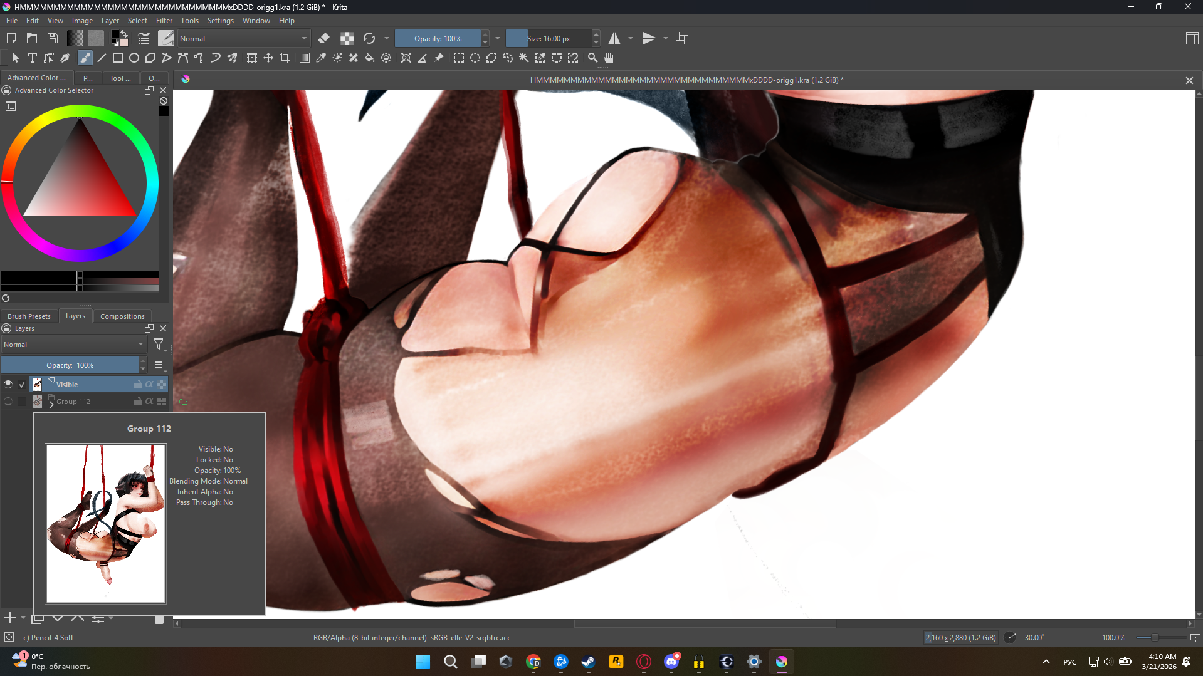This screenshot has width=1203, height=676.
Task: Switch to the Compositions tab
Action: coord(122,316)
